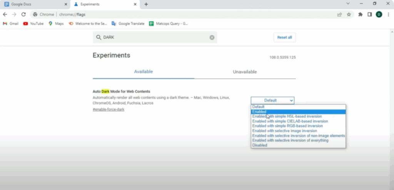
Task: Open Matcops Query bookmark
Action: pyautogui.click(x=169, y=23)
